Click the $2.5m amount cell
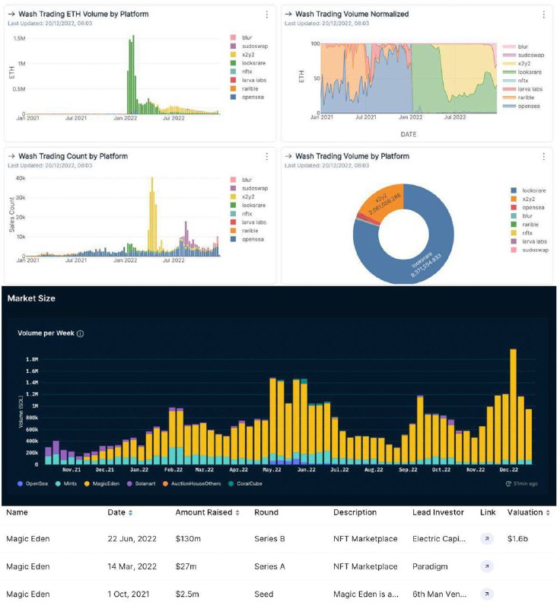The height and width of the screenshot is (609, 560). pyautogui.click(x=187, y=594)
